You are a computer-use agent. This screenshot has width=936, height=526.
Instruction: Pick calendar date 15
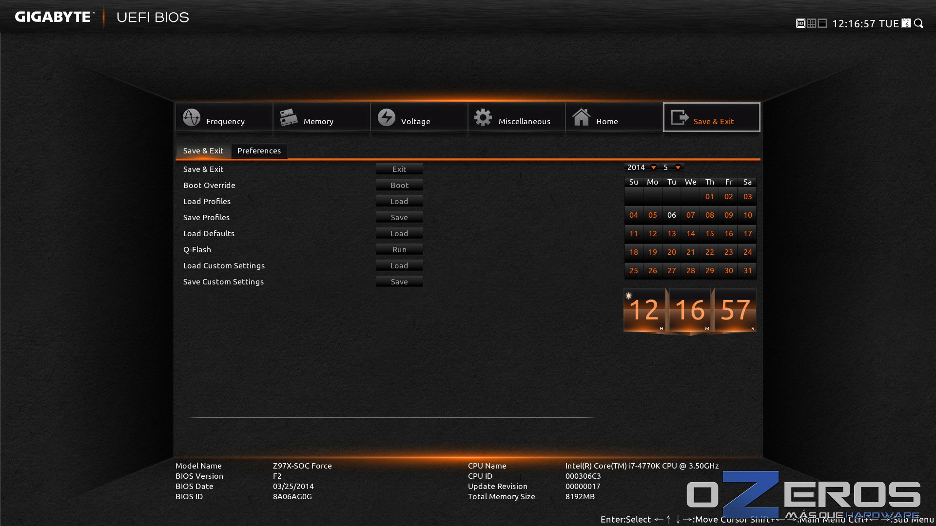[x=709, y=234]
